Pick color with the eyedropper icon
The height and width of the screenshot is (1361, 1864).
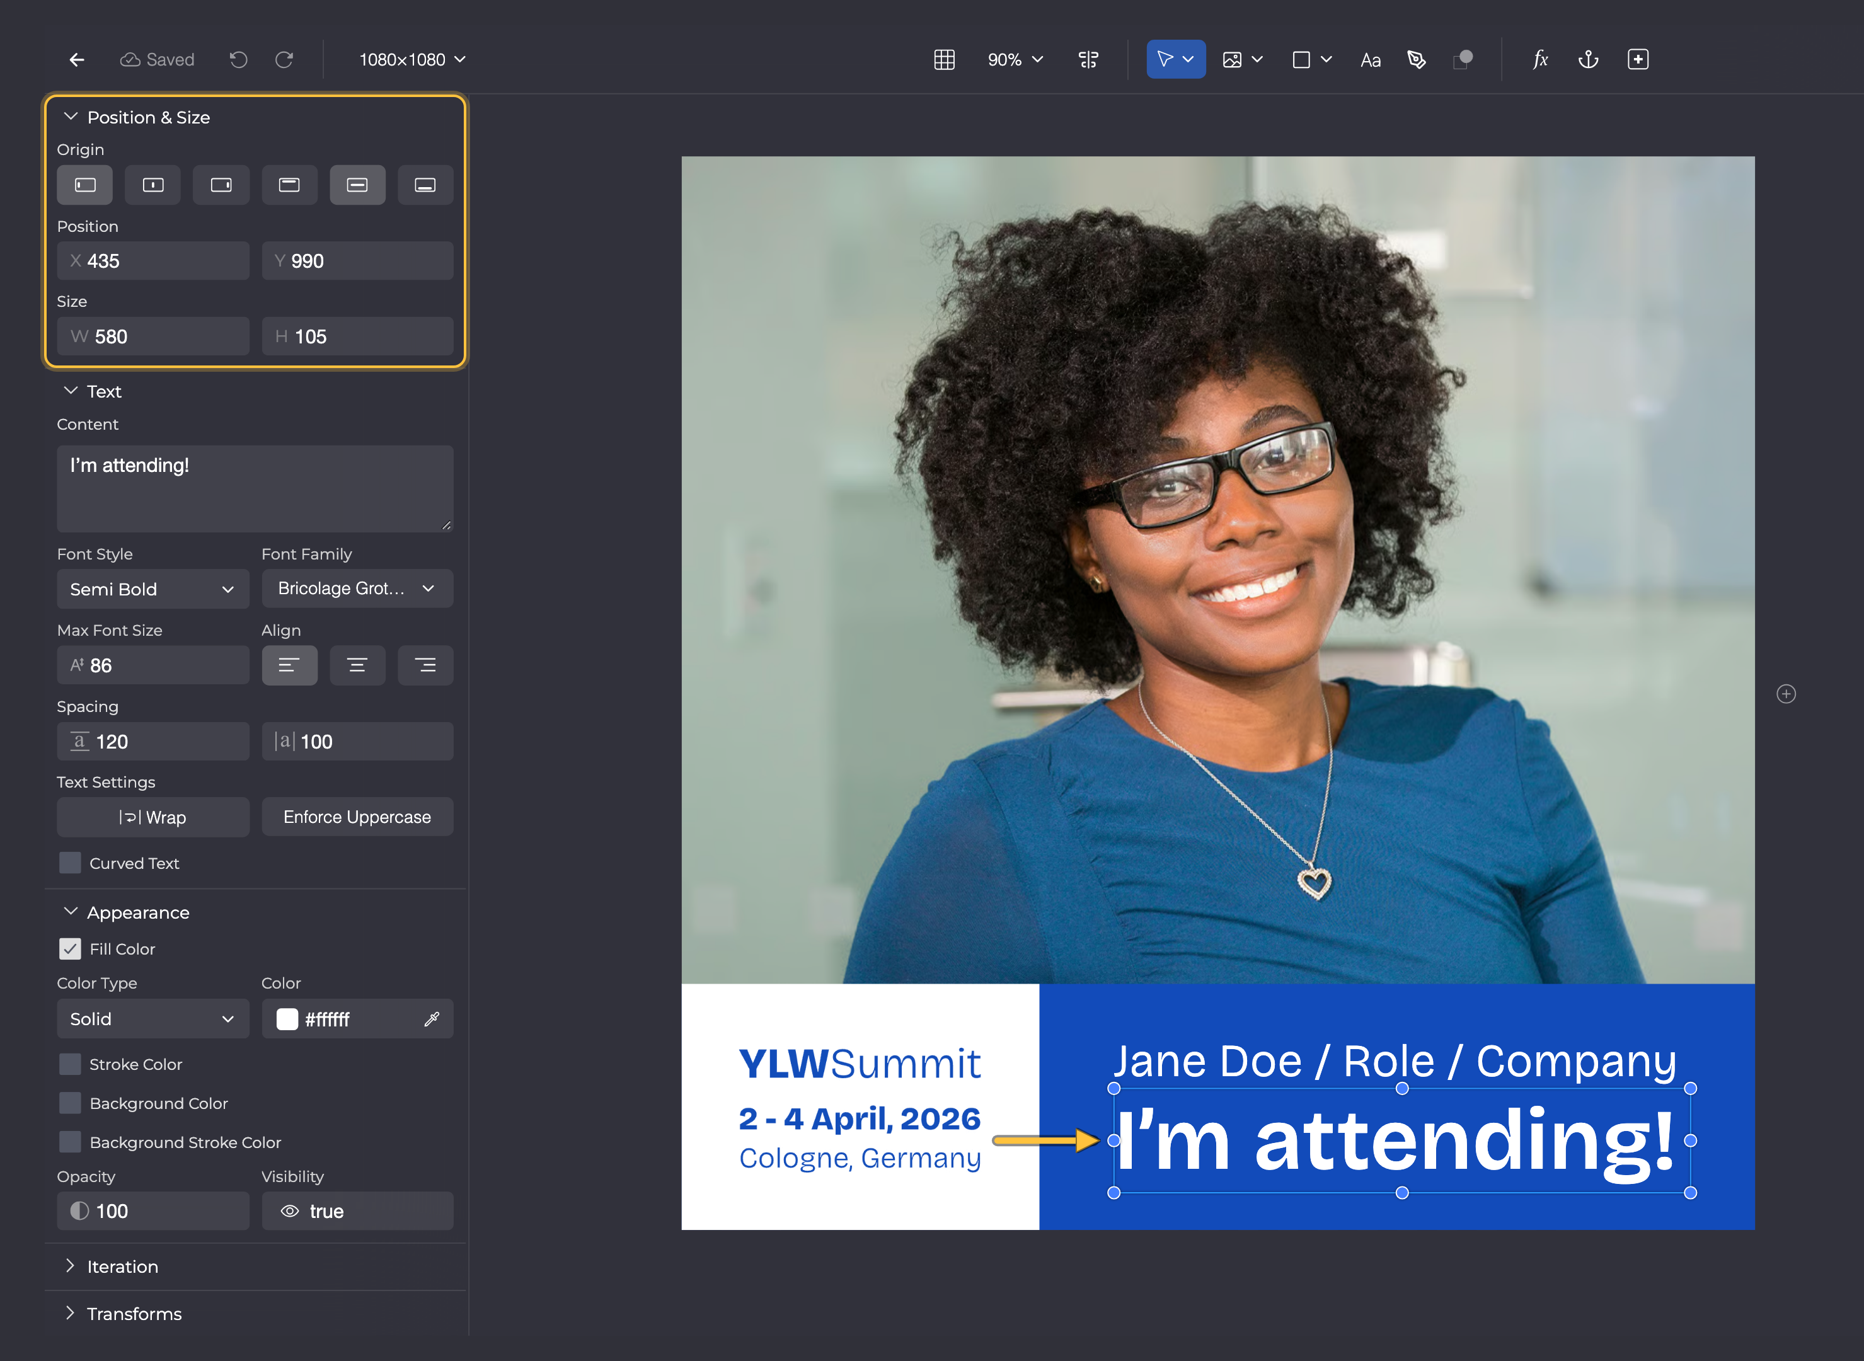pyautogui.click(x=432, y=1019)
